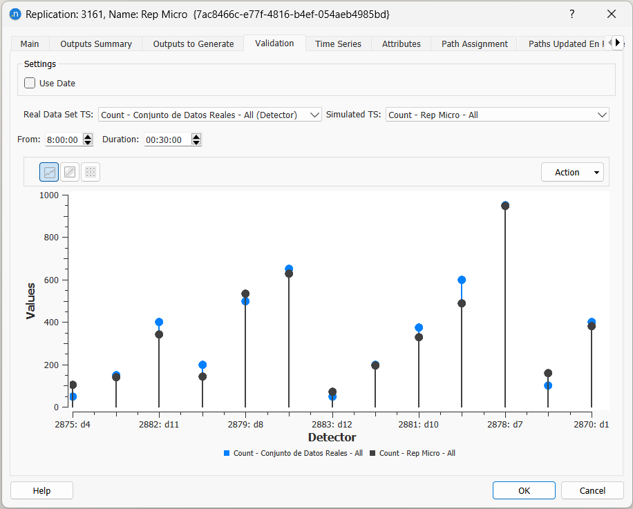633x509 pixels.
Task: Open the Time Series tab
Action: click(338, 44)
